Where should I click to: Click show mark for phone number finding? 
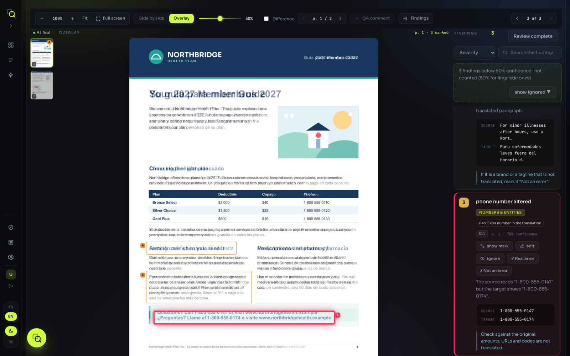(494, 246)
